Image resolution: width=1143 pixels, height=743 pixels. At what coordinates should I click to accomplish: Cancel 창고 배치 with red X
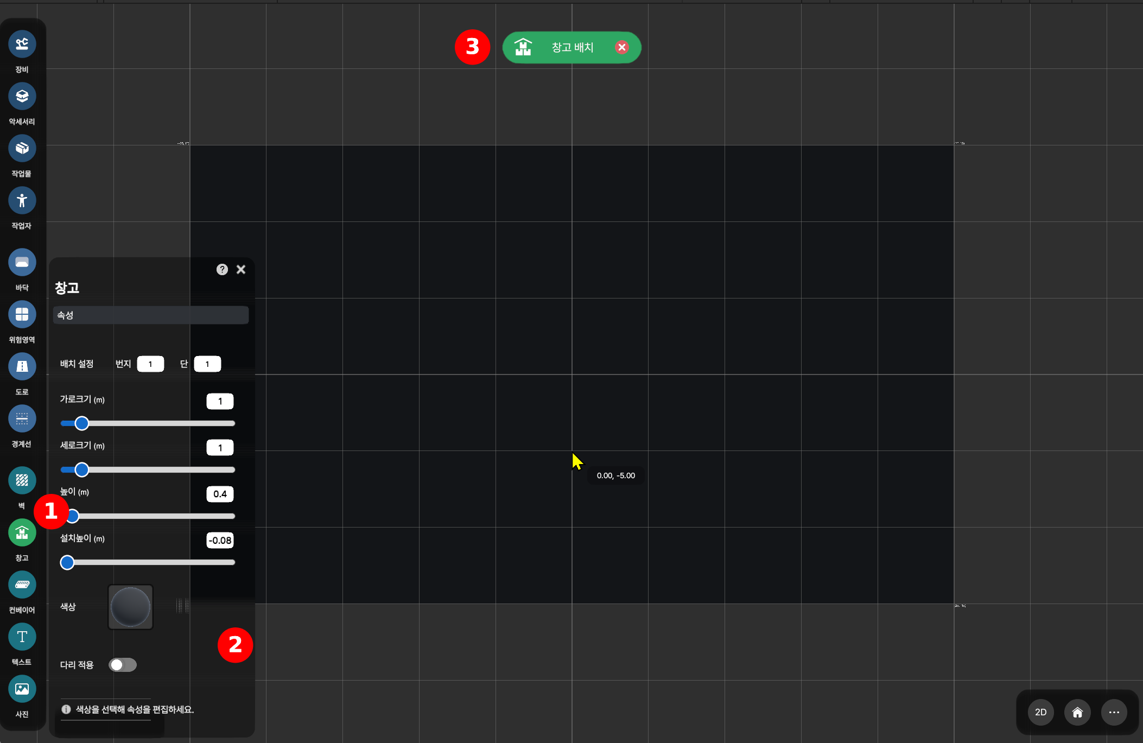click(622, 47)
